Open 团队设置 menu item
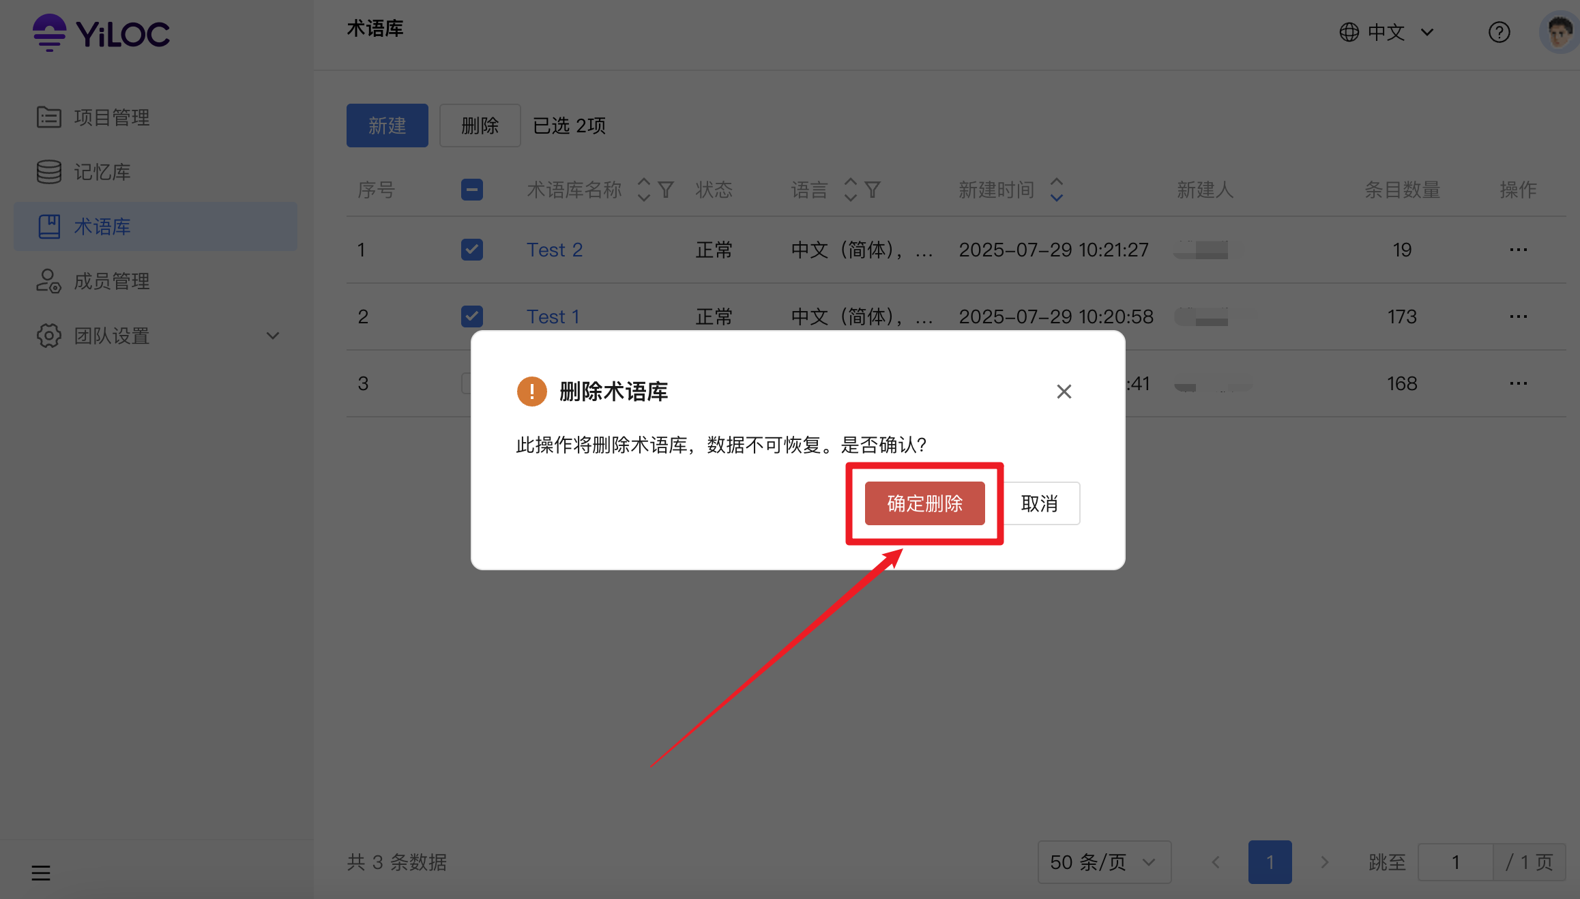Screen dimensions: 1580x899 tap(156, 336)
